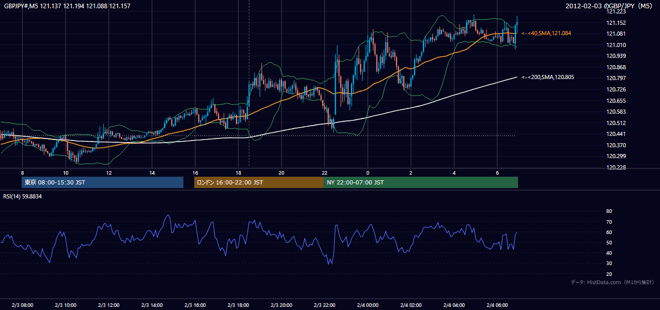
Task: Open the HistData.com data source credit
Action: pyautogui.click(x=612, y=282)
